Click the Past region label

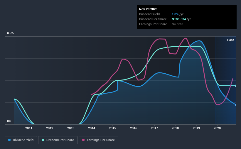(230, 40)
